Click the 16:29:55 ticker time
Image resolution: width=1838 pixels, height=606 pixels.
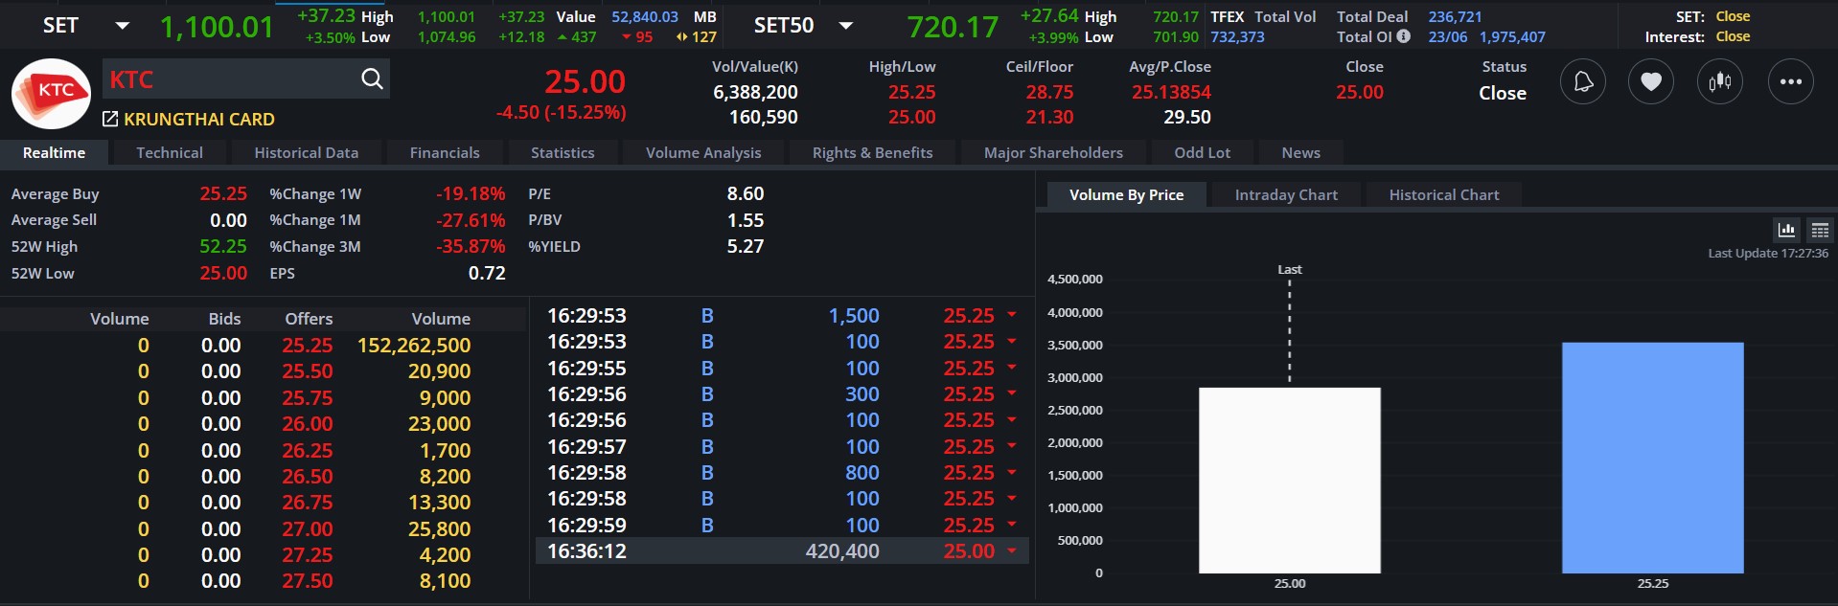pos(586,369)
